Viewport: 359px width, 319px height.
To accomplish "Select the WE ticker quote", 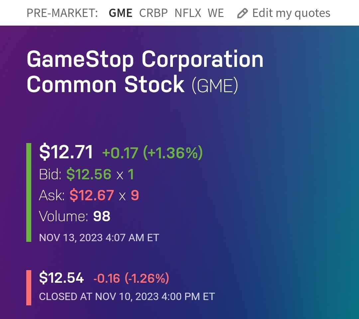I will click(216, 13).
